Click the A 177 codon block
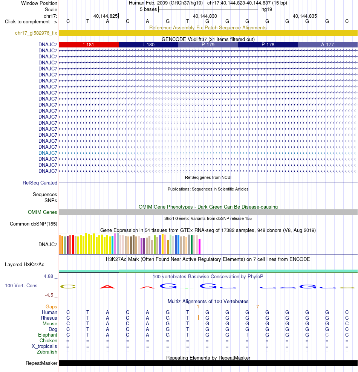The image size is (358, 372). click(x=327, y=44)
